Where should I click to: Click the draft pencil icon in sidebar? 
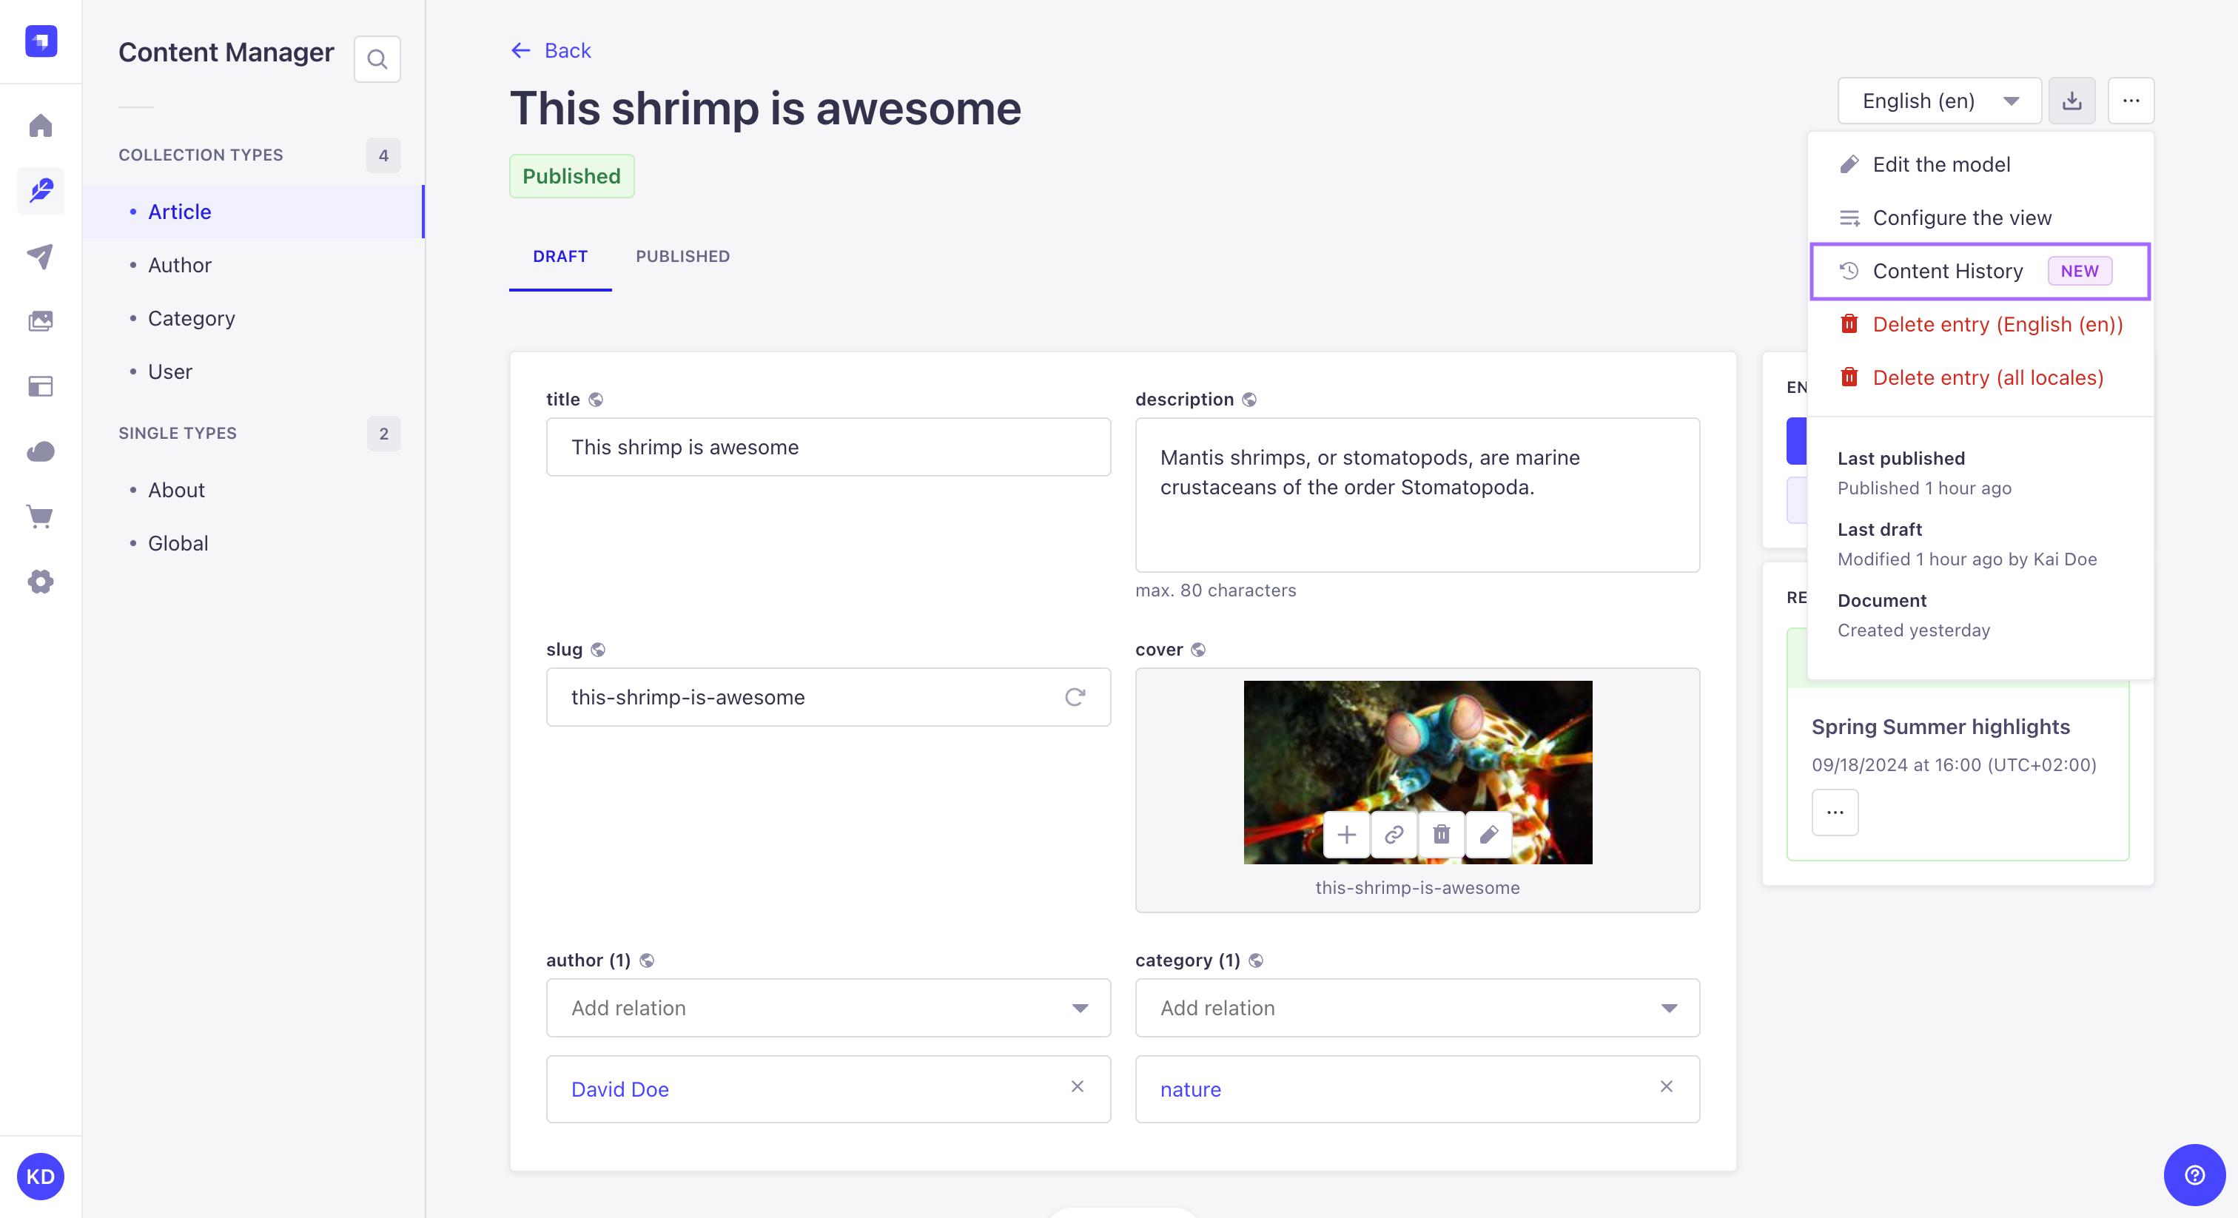tap(41, 189)
